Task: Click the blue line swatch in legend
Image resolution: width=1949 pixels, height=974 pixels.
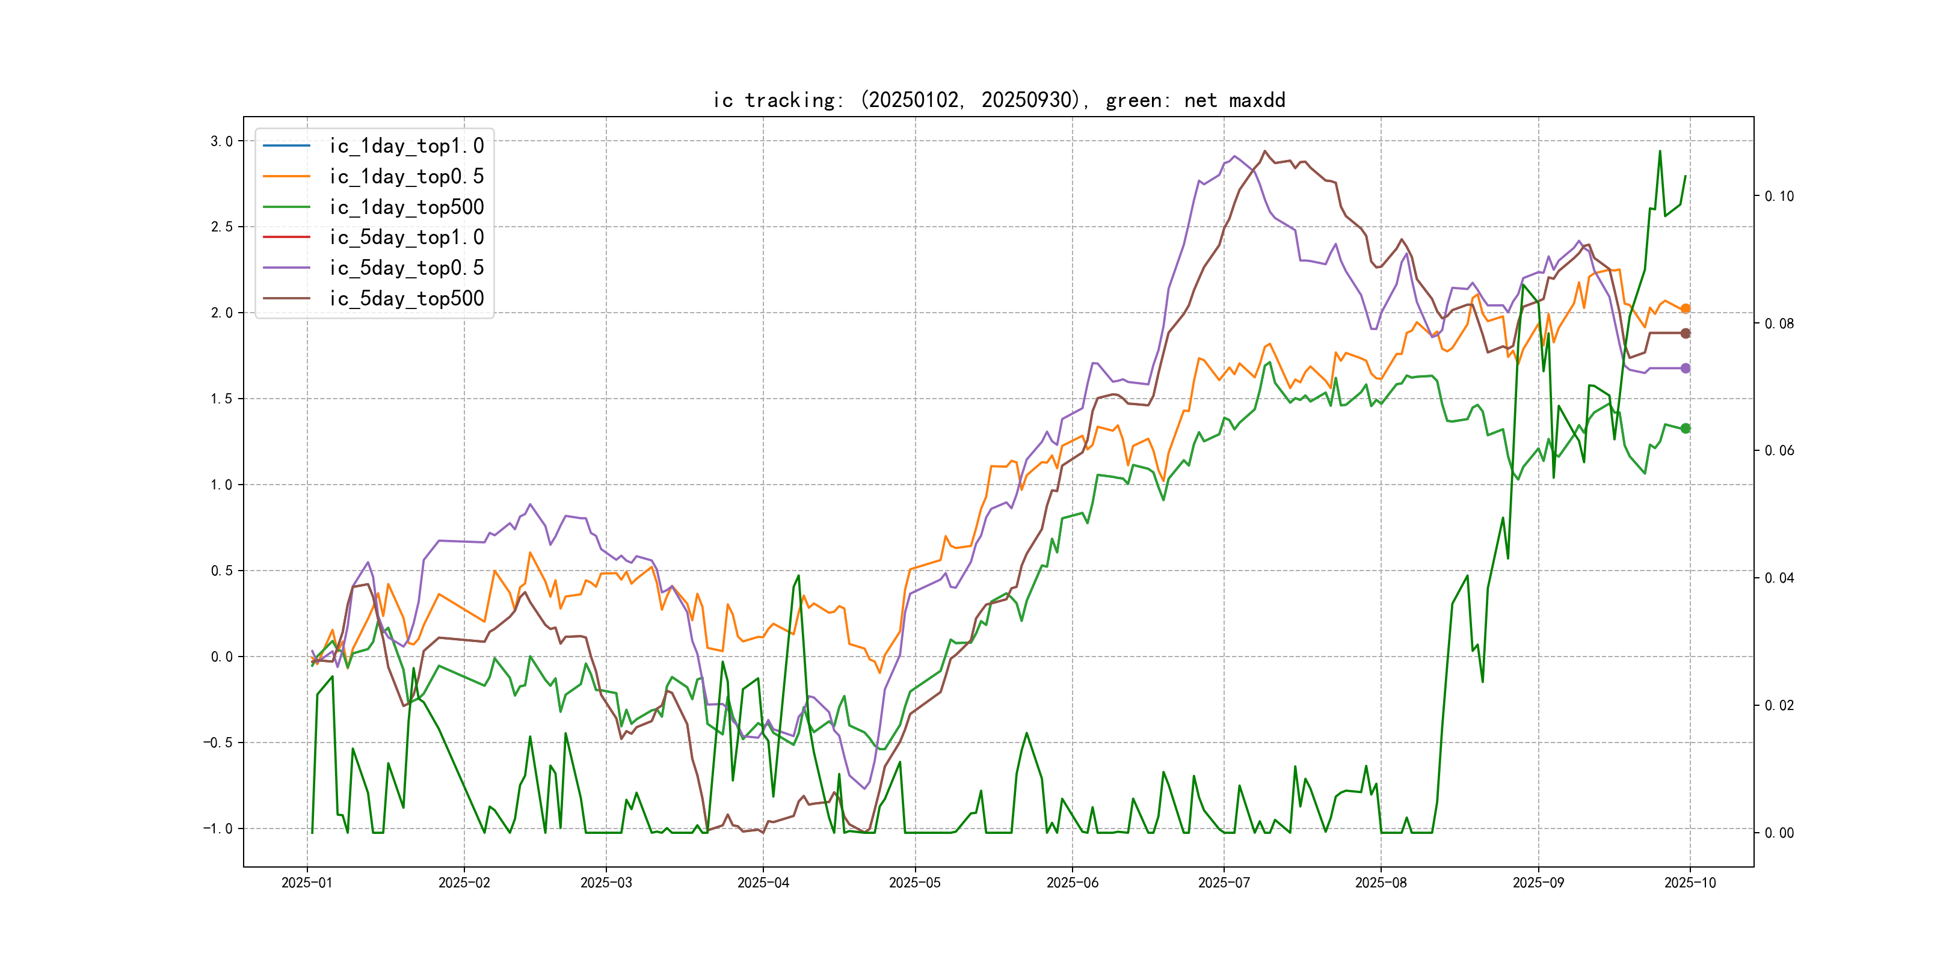Action: pyautogui.click(x=286, y=145)
